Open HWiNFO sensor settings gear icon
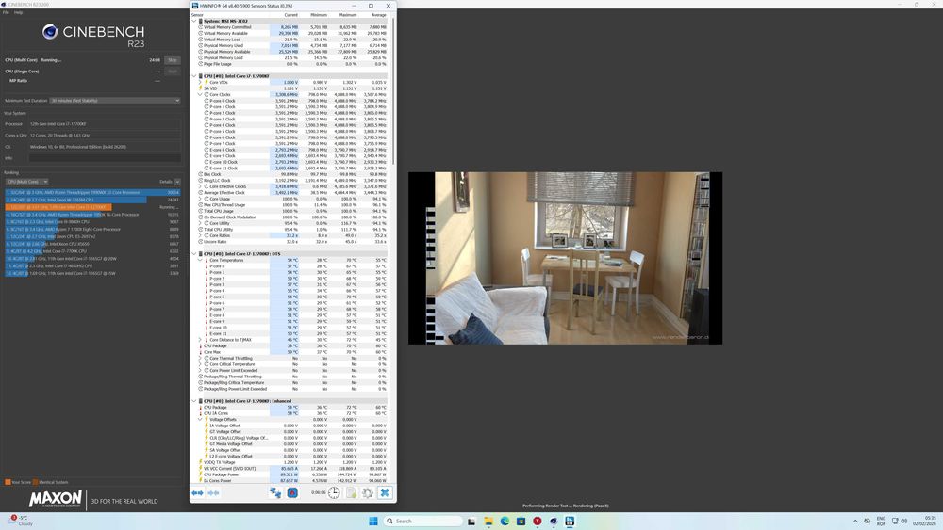This screenshot has height=530, width=943. [368, 492]
